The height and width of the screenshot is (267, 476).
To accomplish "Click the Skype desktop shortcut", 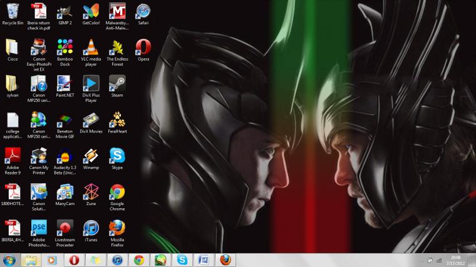I will tap(117, 159).
